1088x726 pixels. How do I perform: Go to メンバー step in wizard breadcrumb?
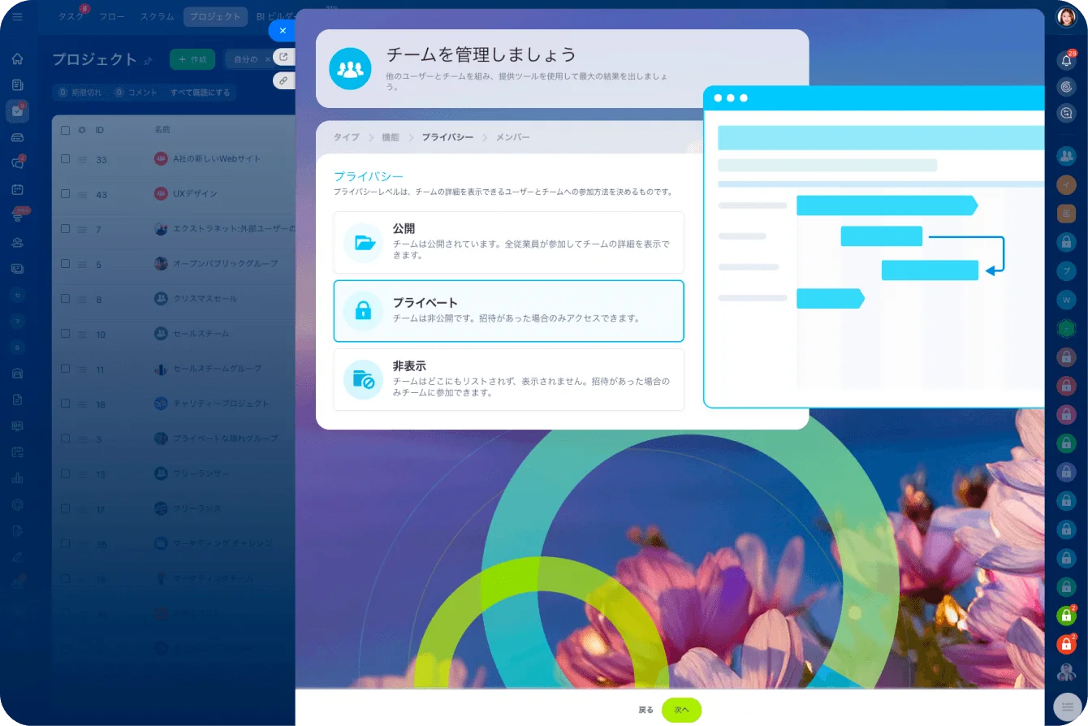coord(512,137)
